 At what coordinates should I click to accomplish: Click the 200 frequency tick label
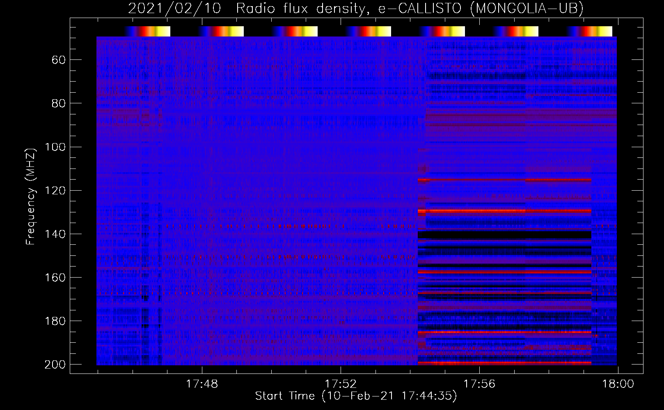pos(55,364)
